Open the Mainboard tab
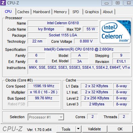133x133 pixels. 41,12
